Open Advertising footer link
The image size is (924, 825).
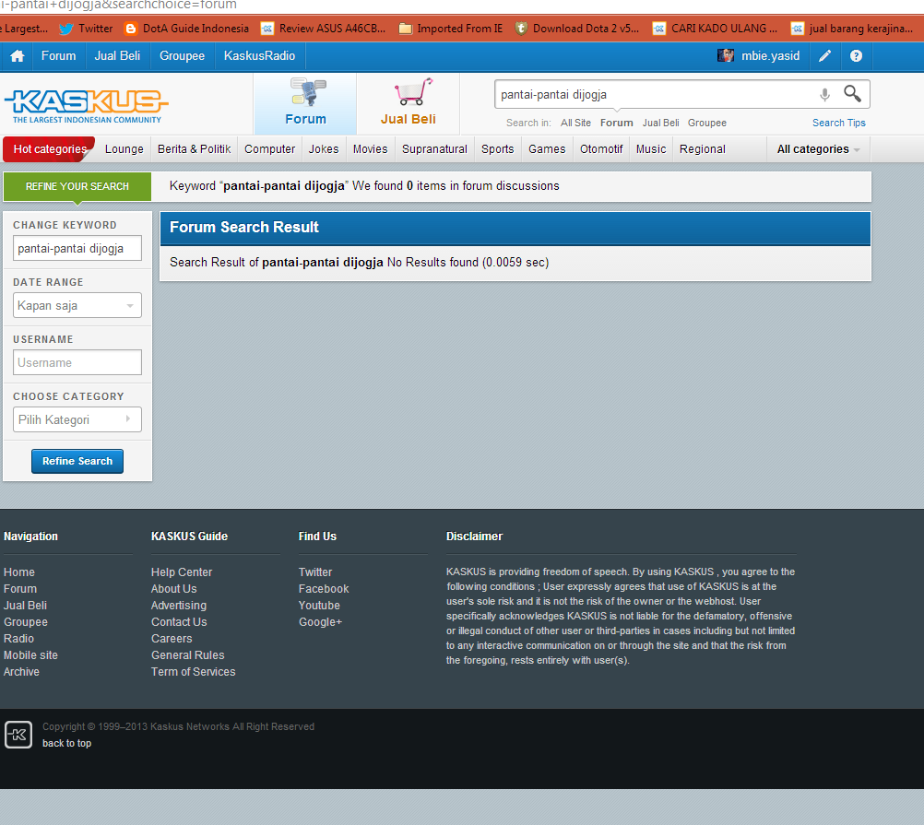(179, 605)
